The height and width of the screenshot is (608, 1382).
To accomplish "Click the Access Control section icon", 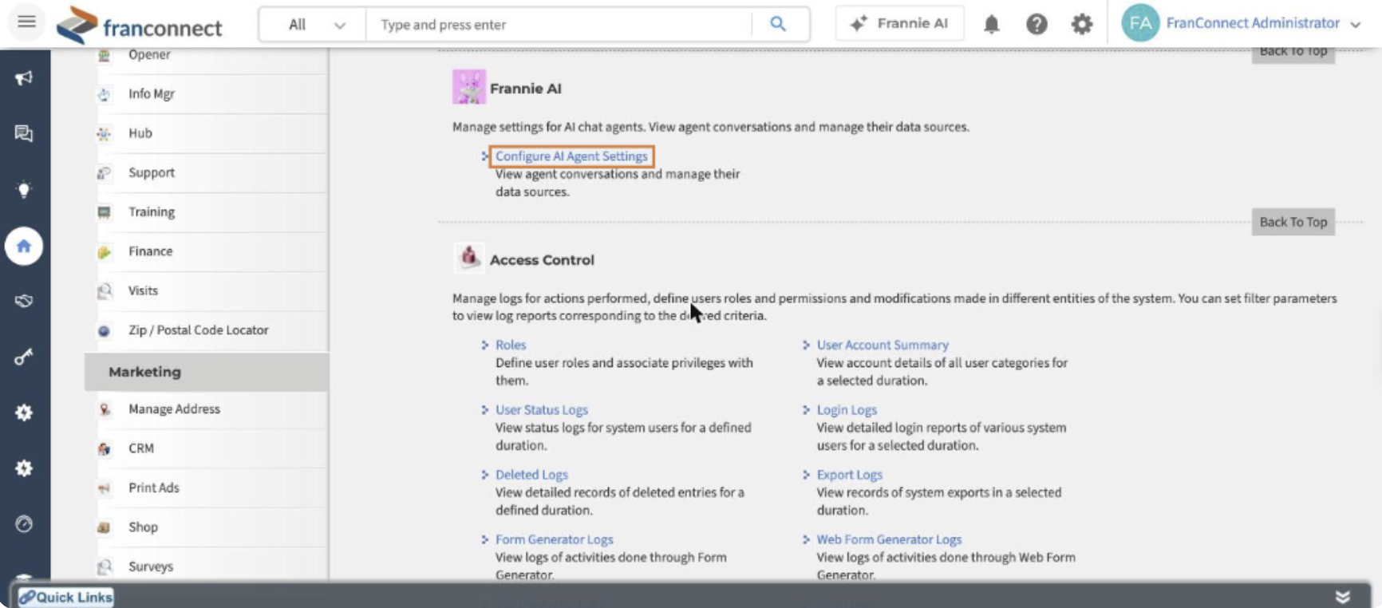I will pyautogui.click(x=469, y=258).
